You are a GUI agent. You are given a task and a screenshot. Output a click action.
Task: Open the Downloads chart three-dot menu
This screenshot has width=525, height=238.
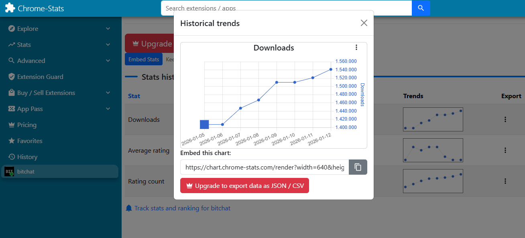[356, 48]
